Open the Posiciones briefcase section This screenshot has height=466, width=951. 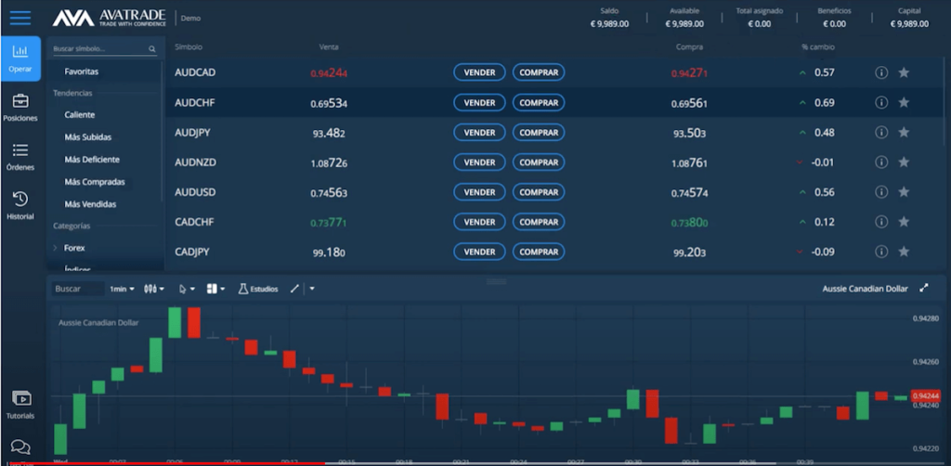20,108
